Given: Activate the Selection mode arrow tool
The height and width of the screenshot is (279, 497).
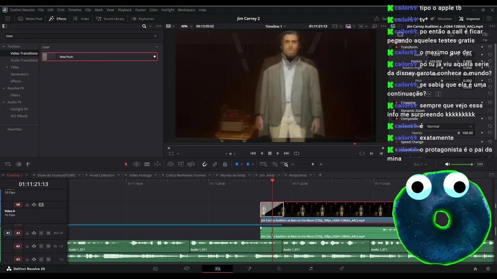Looking at the screenshot, I should coord(126,164).
